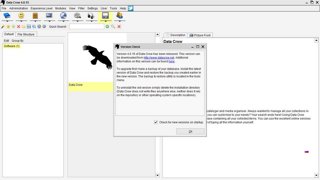Screen dimensions: 320x180
Task: Click Ok in Version Check dialog
Action: click(x=190, y=131)
